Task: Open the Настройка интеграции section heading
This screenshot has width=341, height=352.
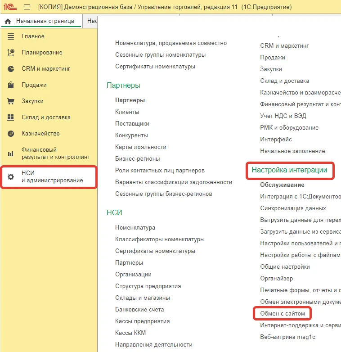Action: 289,170
